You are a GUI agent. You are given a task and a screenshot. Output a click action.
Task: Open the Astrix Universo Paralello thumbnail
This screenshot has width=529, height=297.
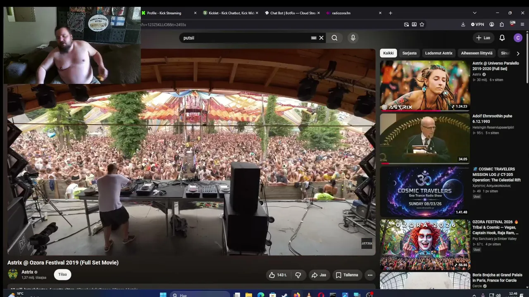click(425, 86)
